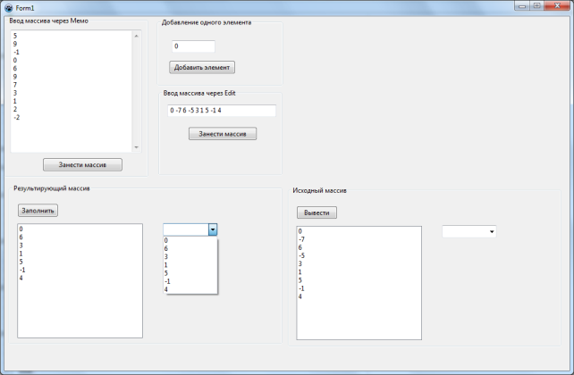Close the Form1 window
The height and width of the screenshot is (375, 574).
557,6
